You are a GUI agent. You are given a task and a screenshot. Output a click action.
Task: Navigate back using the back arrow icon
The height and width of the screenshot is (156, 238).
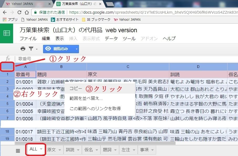(5, 12)
